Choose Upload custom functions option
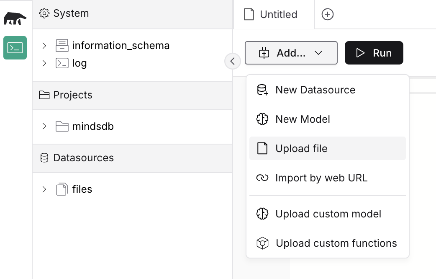This screenshot has width=436, height=279. (336, 243)
